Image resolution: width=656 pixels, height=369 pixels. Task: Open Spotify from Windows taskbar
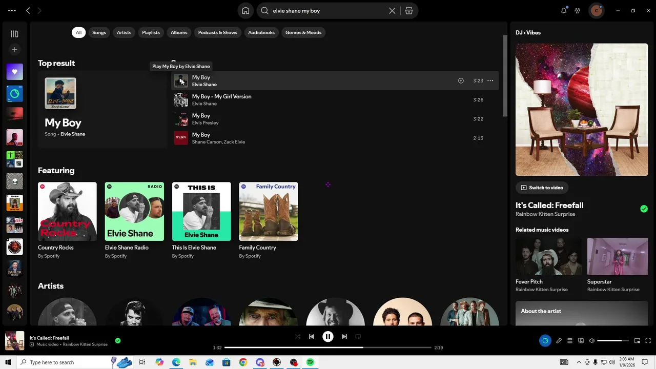coord(310,362)
